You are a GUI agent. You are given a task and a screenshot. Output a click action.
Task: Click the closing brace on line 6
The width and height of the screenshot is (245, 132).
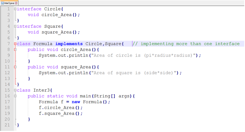[x=18, y=38]
